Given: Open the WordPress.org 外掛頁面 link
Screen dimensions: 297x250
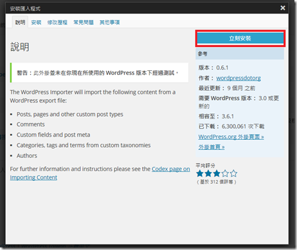Looking at the screenshot, I should (x=231, y=137).
